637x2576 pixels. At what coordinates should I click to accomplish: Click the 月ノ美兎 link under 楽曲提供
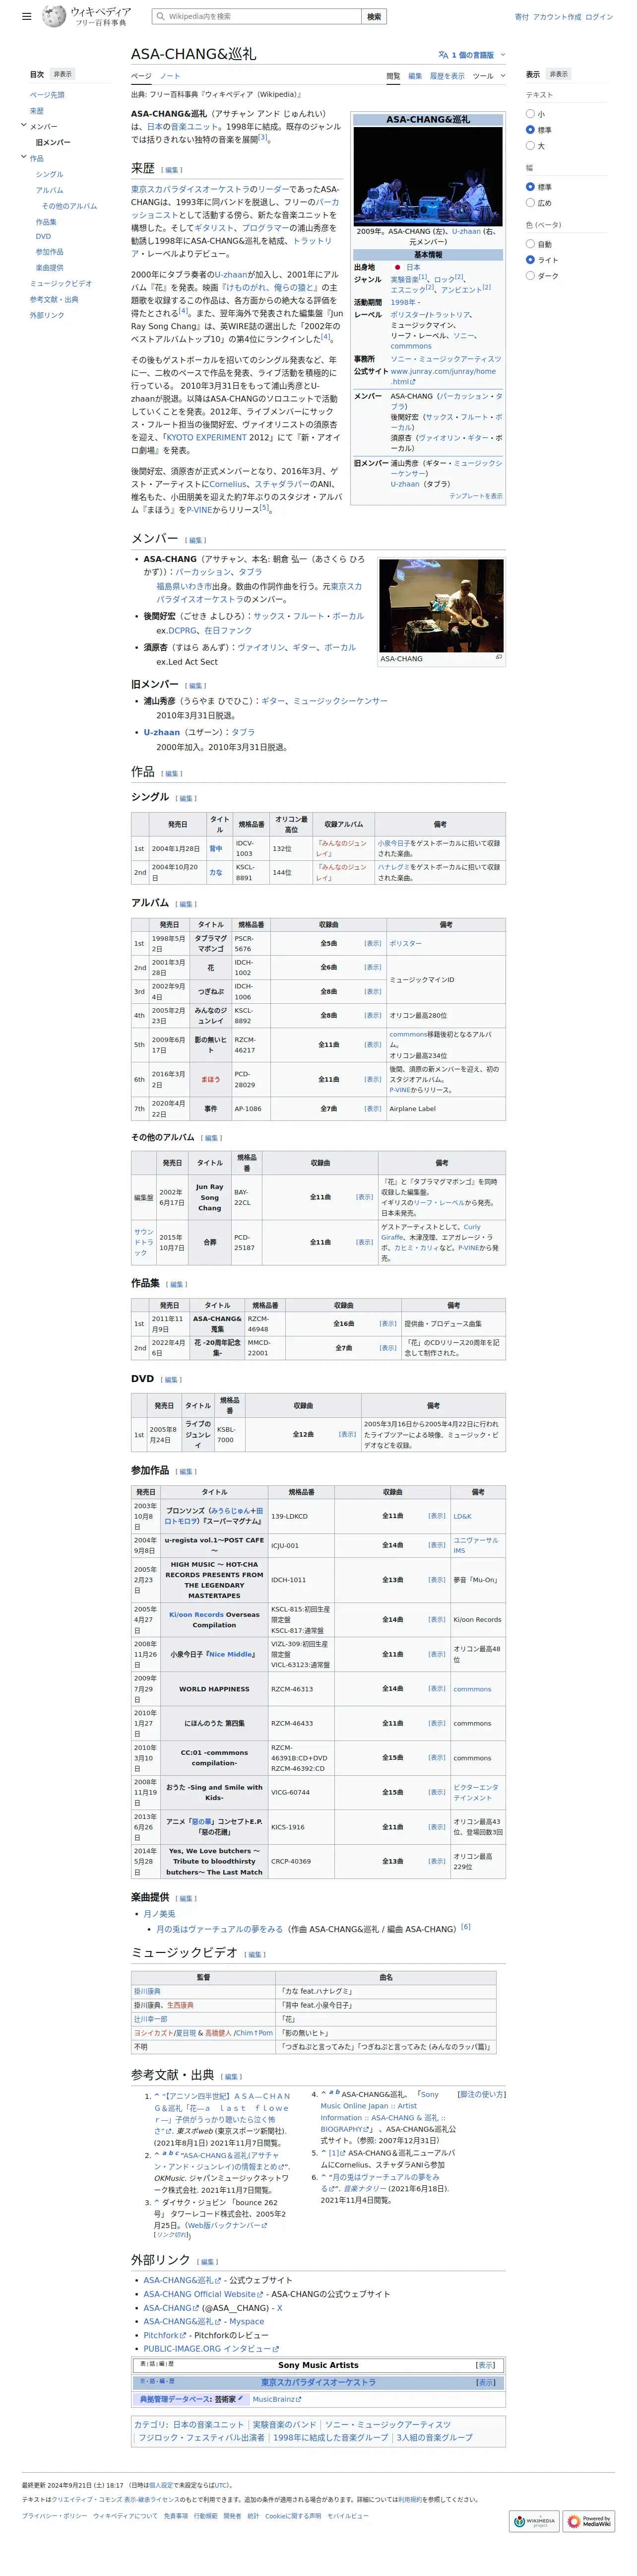point(159,1913)
